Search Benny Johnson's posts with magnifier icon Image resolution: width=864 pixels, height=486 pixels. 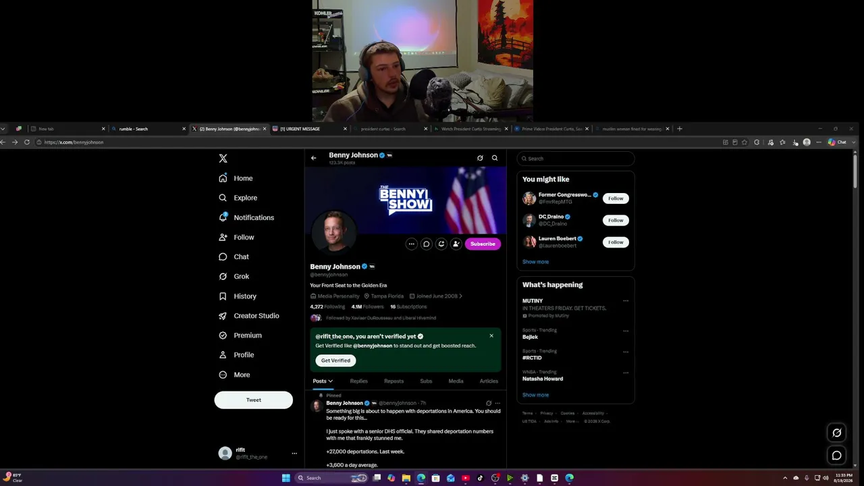tap(495, 158)
